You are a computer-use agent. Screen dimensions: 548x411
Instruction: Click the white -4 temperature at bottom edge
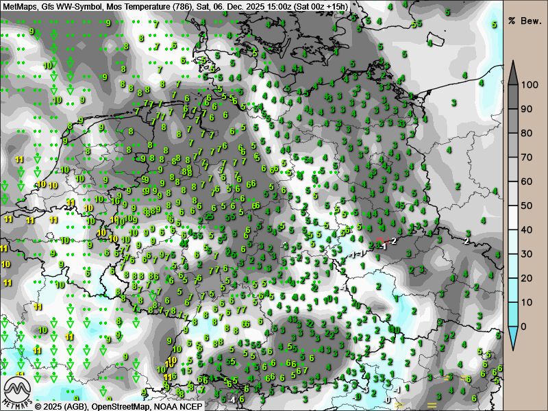click(232, 399)
